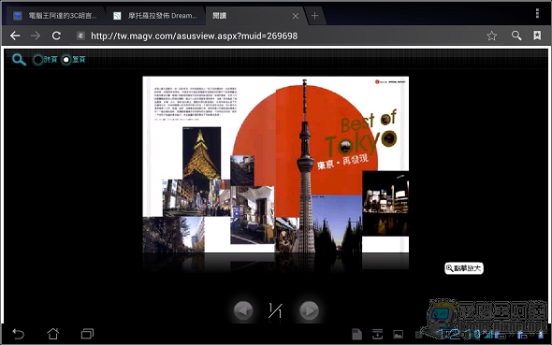
Task: Focus the URL bar with tw.magv.com address
Action: [274, 36]
